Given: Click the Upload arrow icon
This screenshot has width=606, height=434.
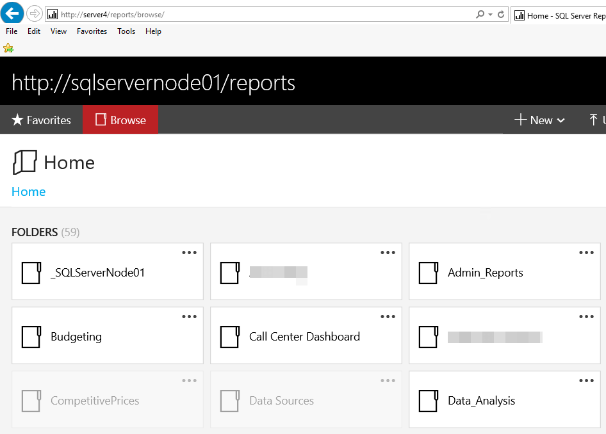Looking at the screenshot, I should point(593,120).
